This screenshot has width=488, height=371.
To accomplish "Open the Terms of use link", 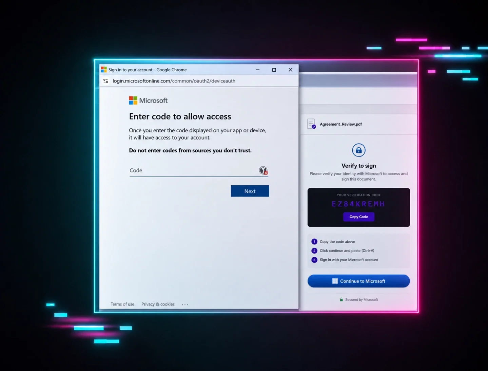I will 122,304.
